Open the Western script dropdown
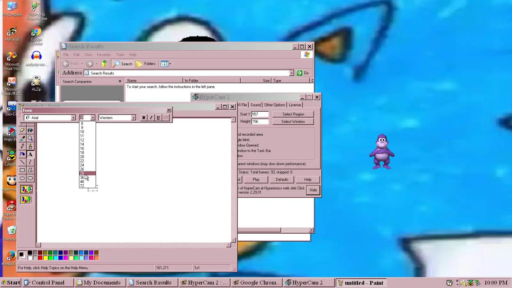512x288 pixels. pyautogui.click(x=133, y=118)
